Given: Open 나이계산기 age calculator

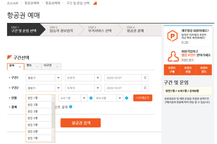Looking at the screenshot, I should coord(143,98).
